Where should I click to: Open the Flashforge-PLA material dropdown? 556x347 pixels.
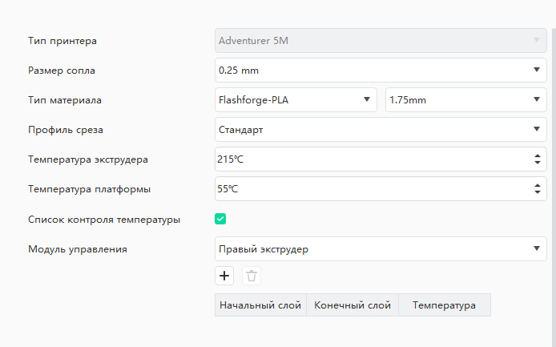[296, 100]
